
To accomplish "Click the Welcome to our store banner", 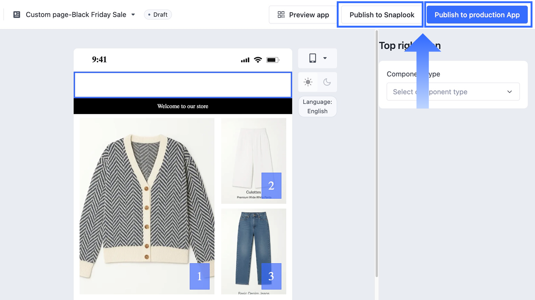I will tap(183, 106).
